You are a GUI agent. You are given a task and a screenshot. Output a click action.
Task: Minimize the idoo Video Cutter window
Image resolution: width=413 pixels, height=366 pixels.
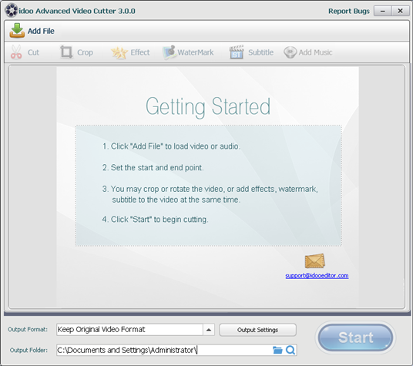[x=383, y=11]
